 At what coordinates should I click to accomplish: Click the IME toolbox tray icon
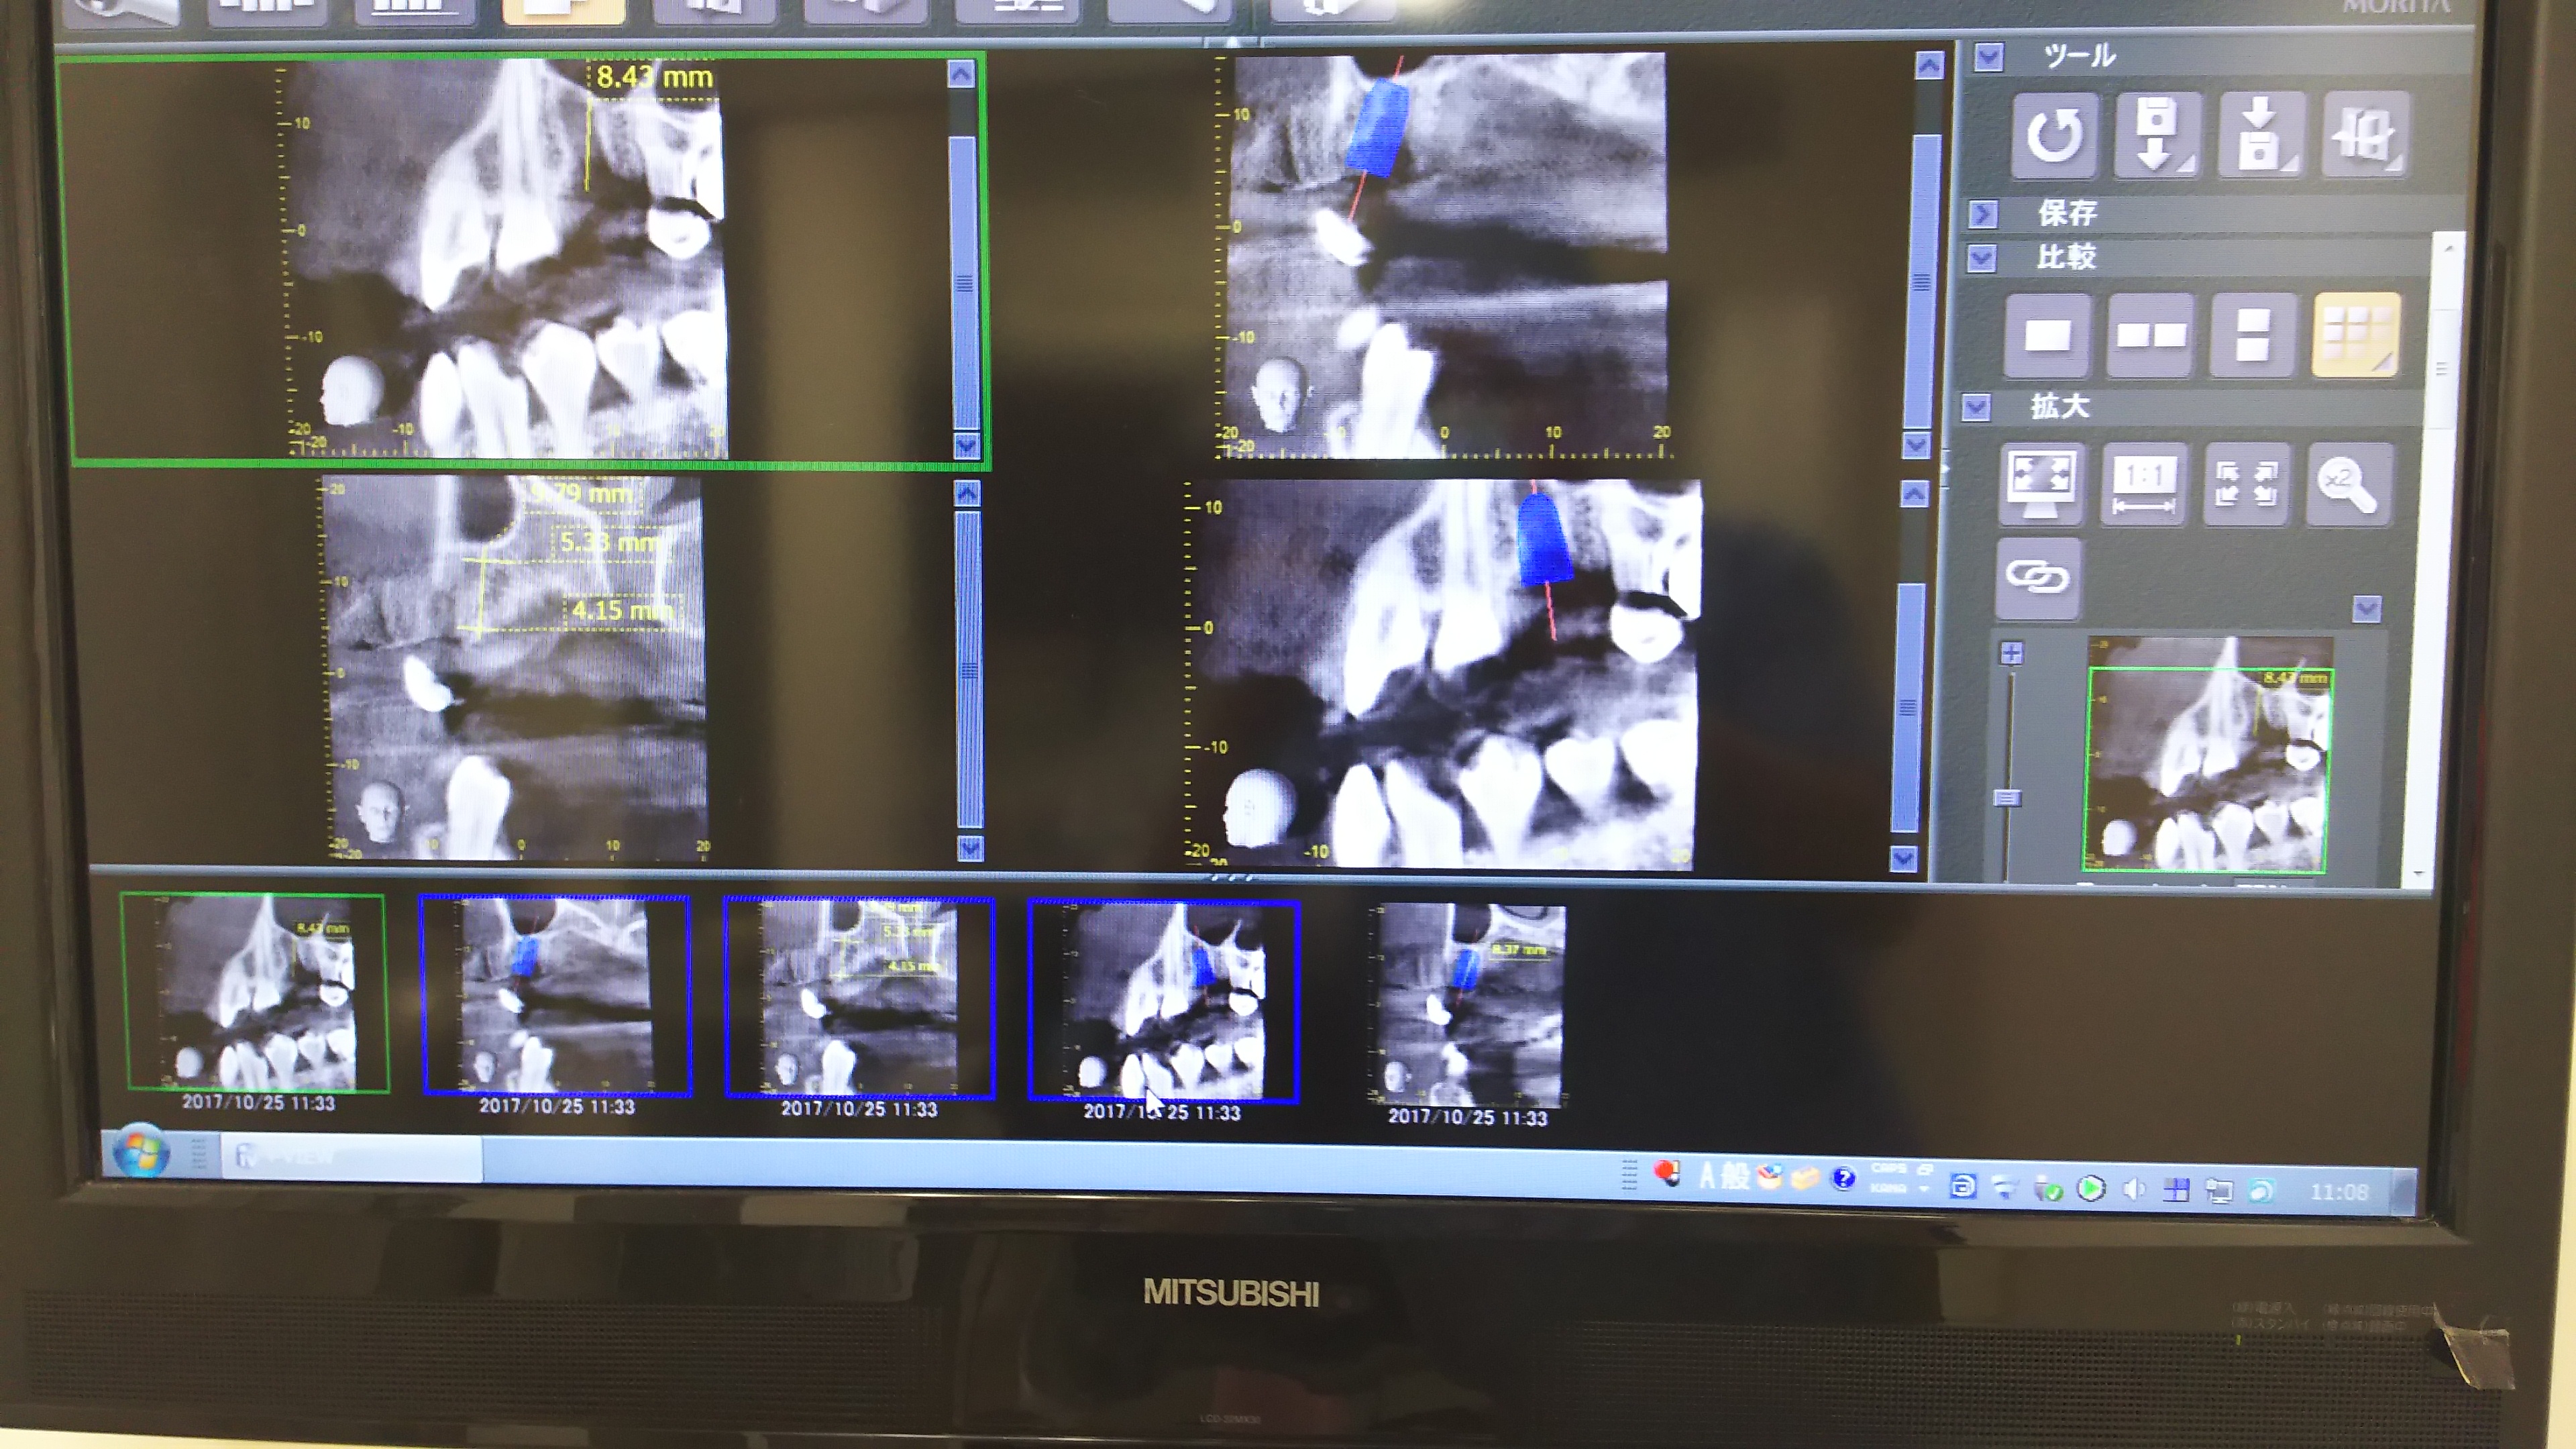1805,1178
